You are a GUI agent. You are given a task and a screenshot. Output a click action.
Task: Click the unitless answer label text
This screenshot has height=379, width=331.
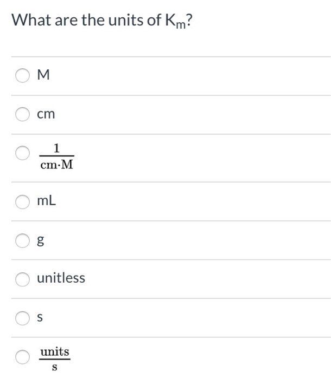tap(61, 278)
